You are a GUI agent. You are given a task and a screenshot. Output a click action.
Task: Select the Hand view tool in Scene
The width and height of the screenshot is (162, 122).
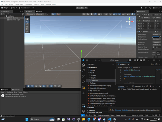[x=27, y=19]
